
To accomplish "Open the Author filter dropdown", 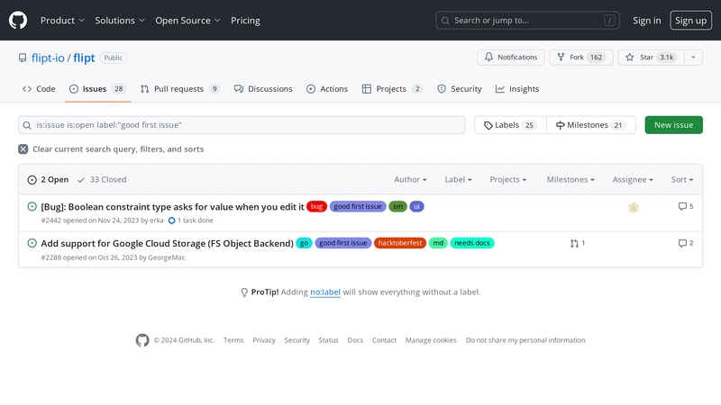I will pos(410,180).
